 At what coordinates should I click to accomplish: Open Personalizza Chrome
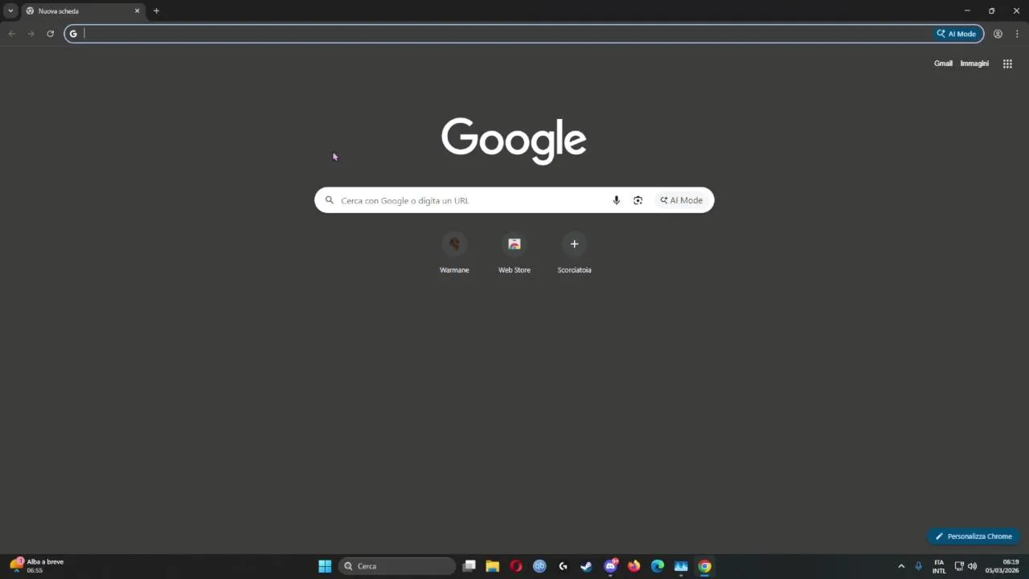[x=974, y=536]
